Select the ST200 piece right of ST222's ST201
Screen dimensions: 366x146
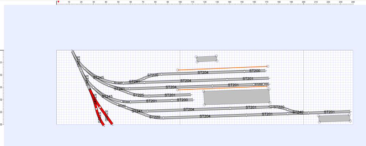182,100
